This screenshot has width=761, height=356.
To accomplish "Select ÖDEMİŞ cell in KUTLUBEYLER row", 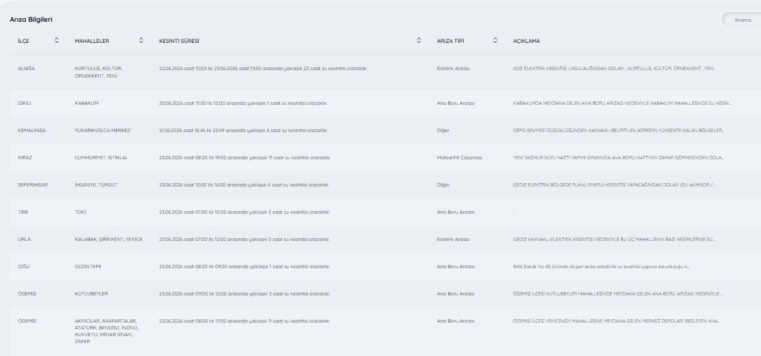I will 27,293.
